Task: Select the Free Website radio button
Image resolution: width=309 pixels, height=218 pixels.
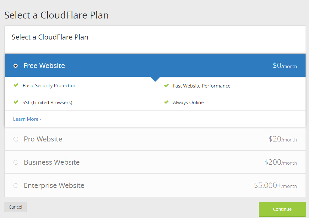Action: (x=16, y=66)
